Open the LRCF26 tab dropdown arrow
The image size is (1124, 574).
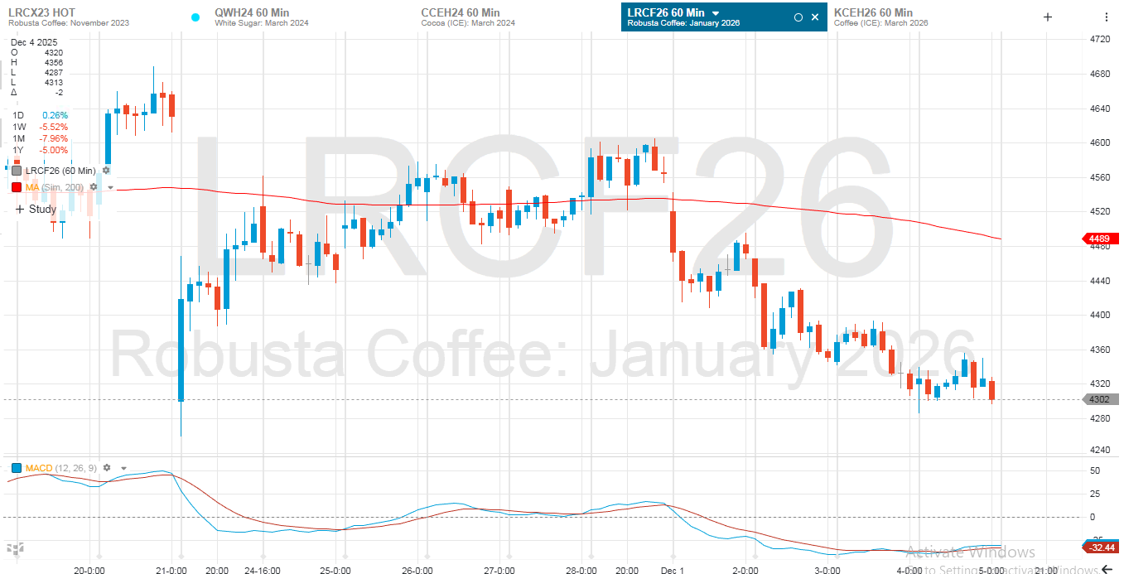point(716,13)
